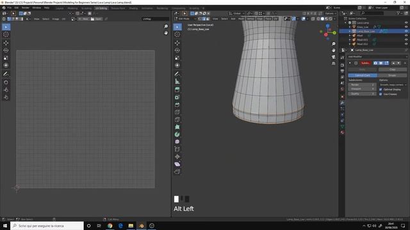Screen dimensions: 410x230
Task: Select the UV editor Rotate tool
Action: point(6,50)
